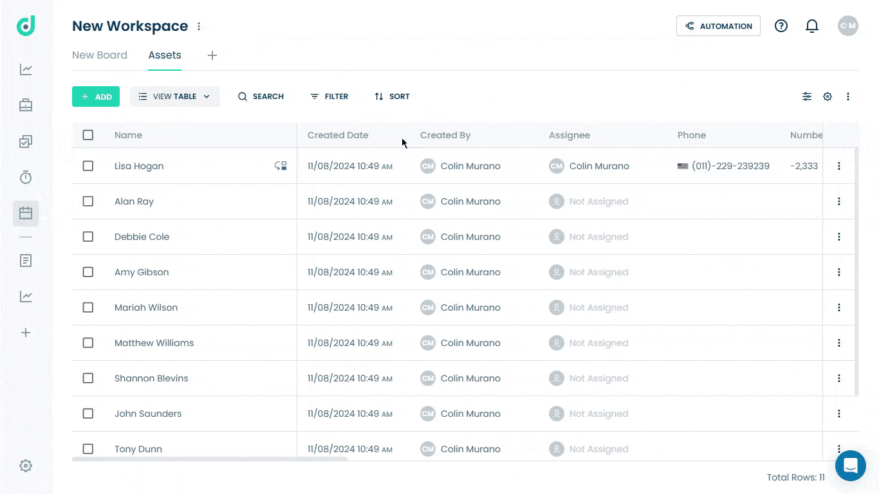This screenshot has height=494, width=879.
Task: Open the AUTOMATION button
Action: click(x=718, y=26)
